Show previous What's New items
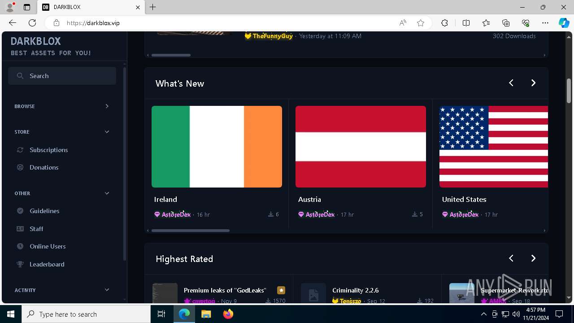Viewport: 574px width, 323px height. point(511,83)
